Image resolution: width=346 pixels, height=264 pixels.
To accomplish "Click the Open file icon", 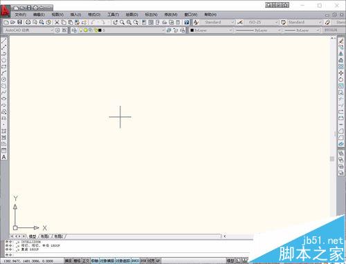I will [13, 22].
